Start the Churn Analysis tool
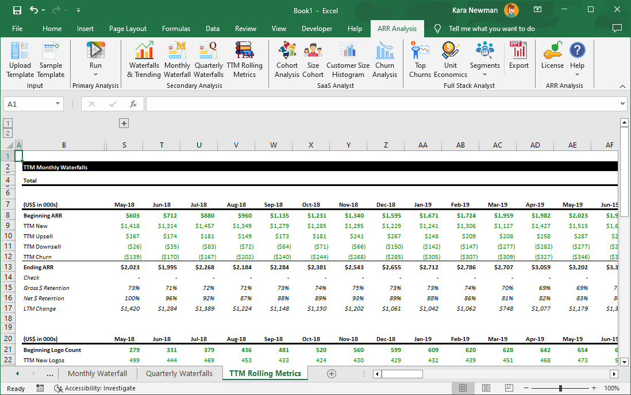Screen dimensions: 631x395 pyautogui.click(x=386, y=57)
